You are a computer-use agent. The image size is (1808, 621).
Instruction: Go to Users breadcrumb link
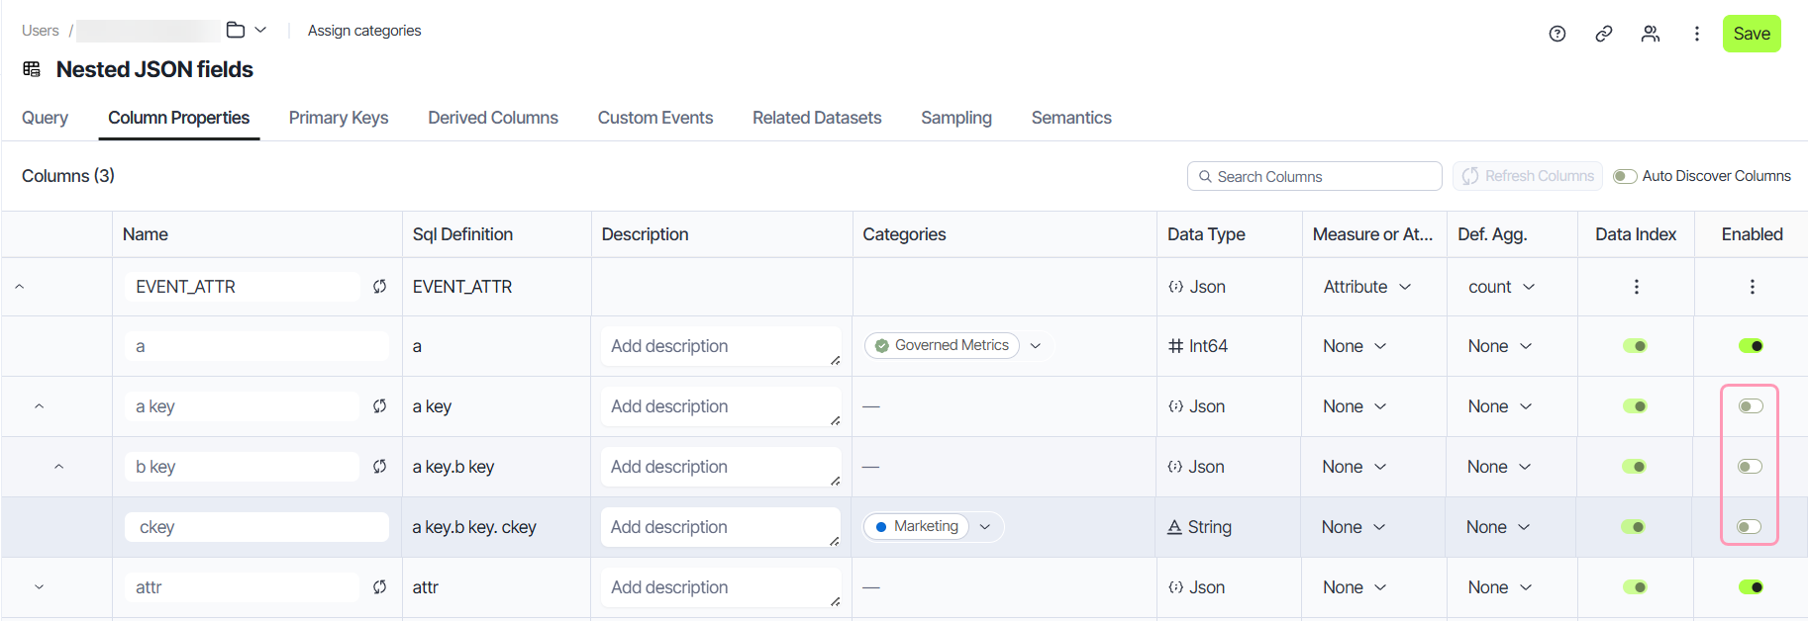click(41, 31)
